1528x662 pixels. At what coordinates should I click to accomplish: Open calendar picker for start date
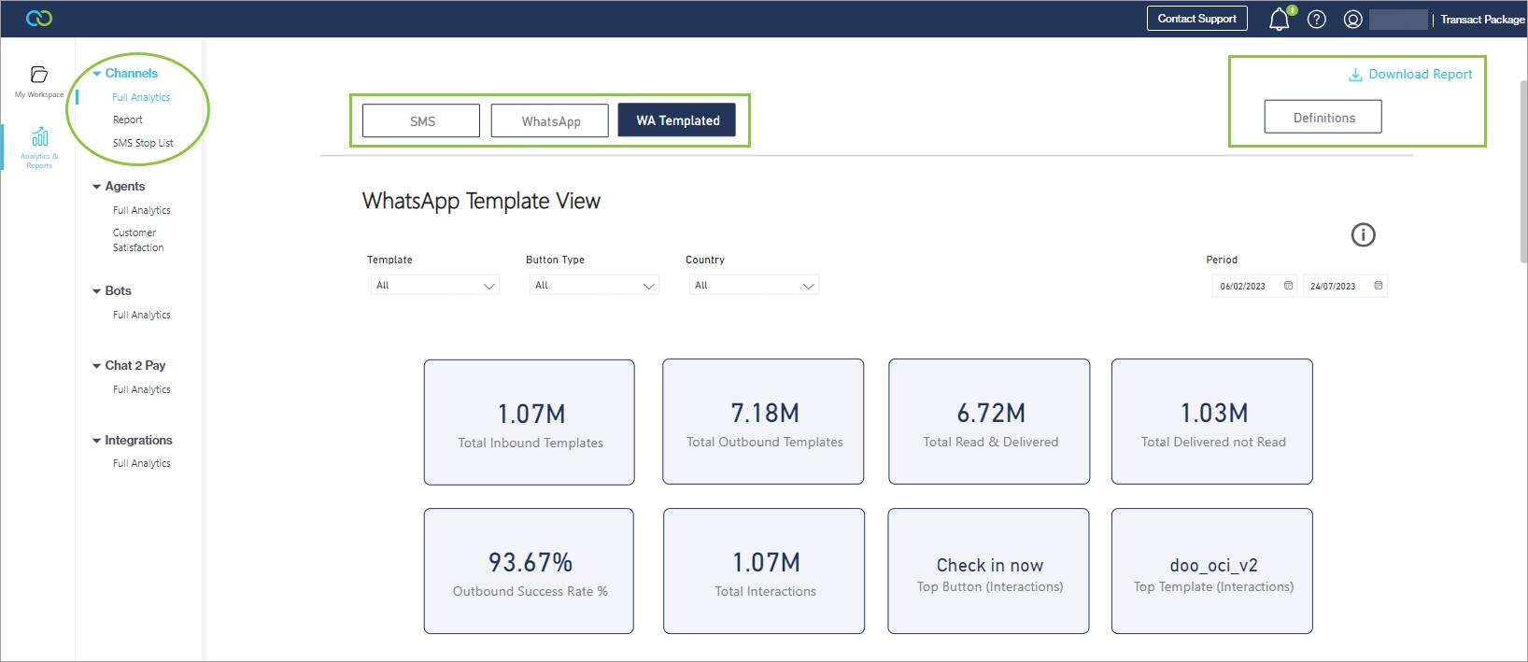tap(1288, 286)
